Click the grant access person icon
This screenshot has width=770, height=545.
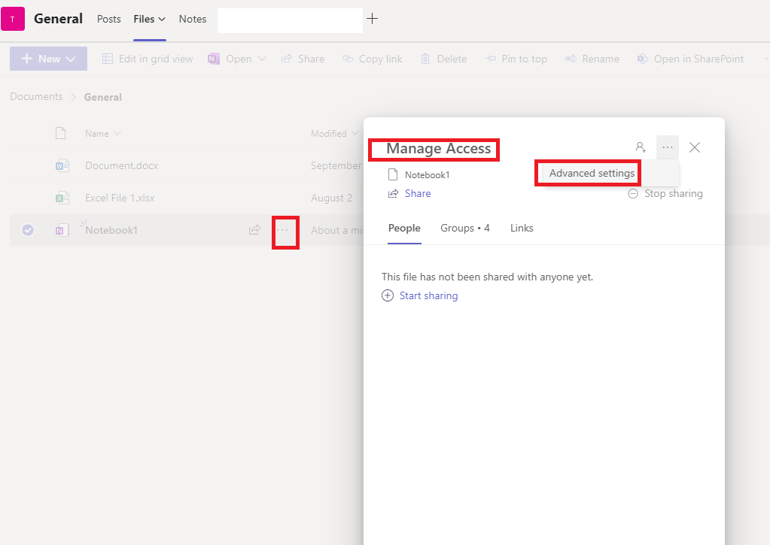coord(641,147)
